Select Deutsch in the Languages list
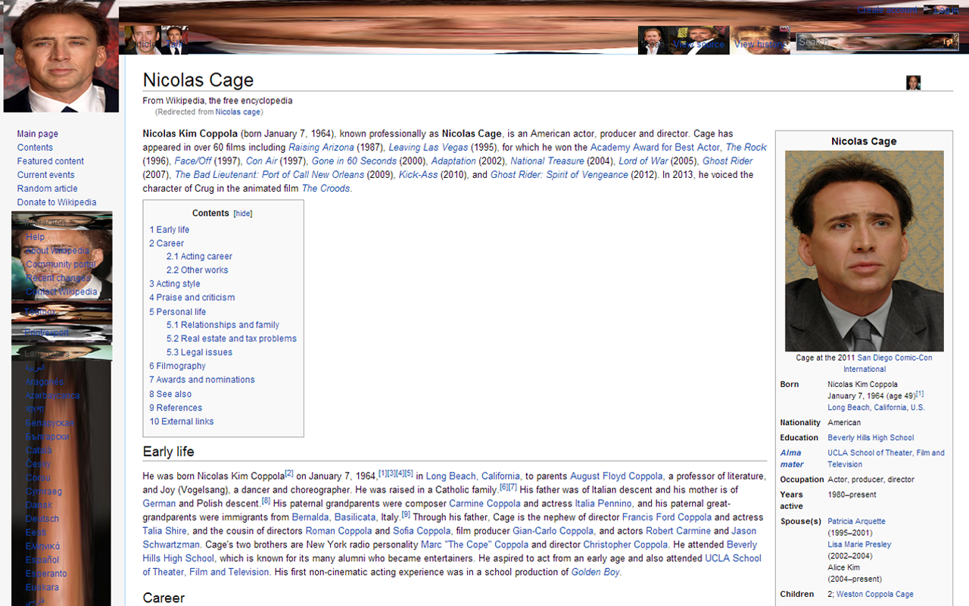 pyautogui.click(x=42, y=519)
